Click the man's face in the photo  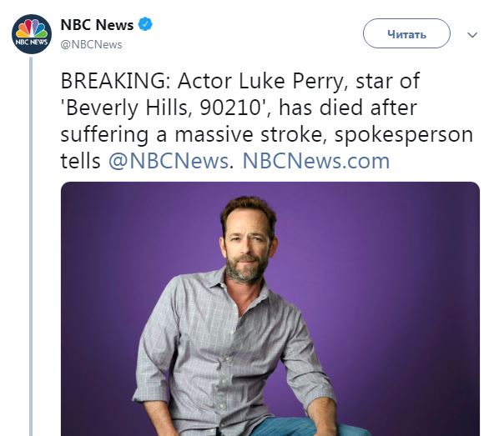[x=246, y=246]
